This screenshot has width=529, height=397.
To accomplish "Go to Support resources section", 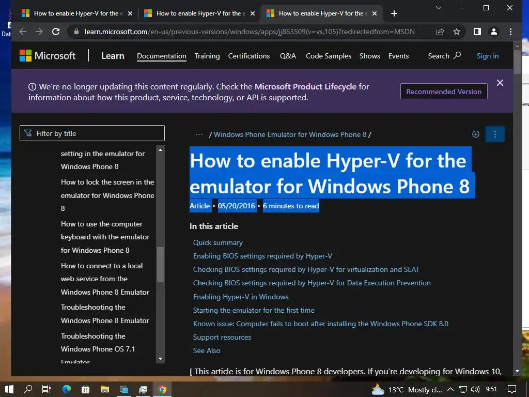I will pos(222,337).
